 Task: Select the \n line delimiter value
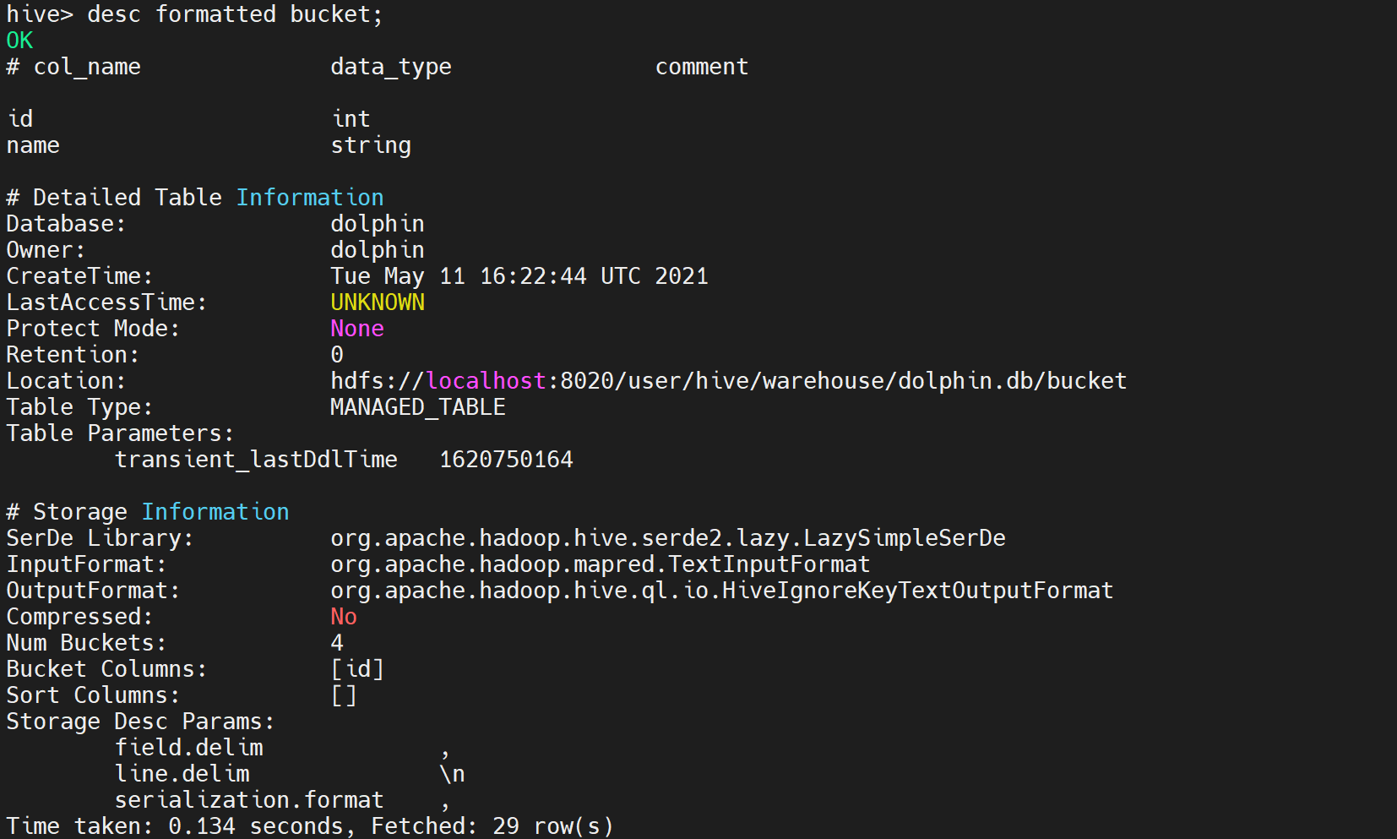pos(452,774)
